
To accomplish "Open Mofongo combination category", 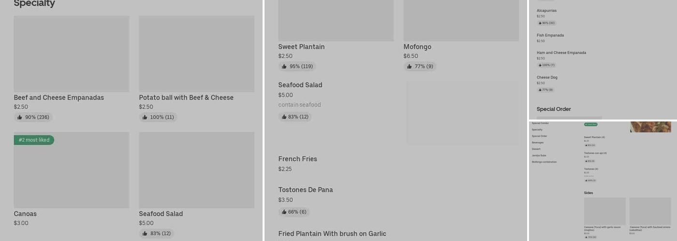I will pos(544,162).
